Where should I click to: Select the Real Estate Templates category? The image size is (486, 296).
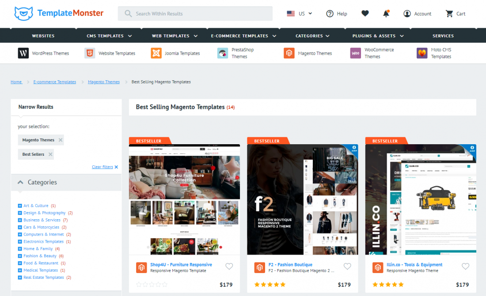click(x=44, y=277)
